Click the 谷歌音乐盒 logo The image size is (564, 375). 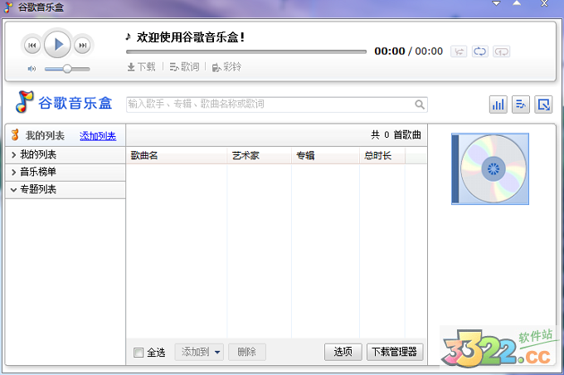[64, 102]
